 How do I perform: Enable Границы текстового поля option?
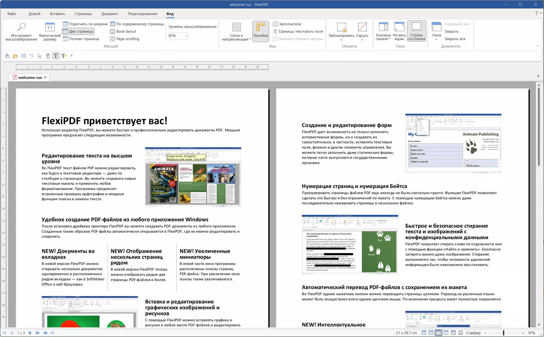pos(298,31)
